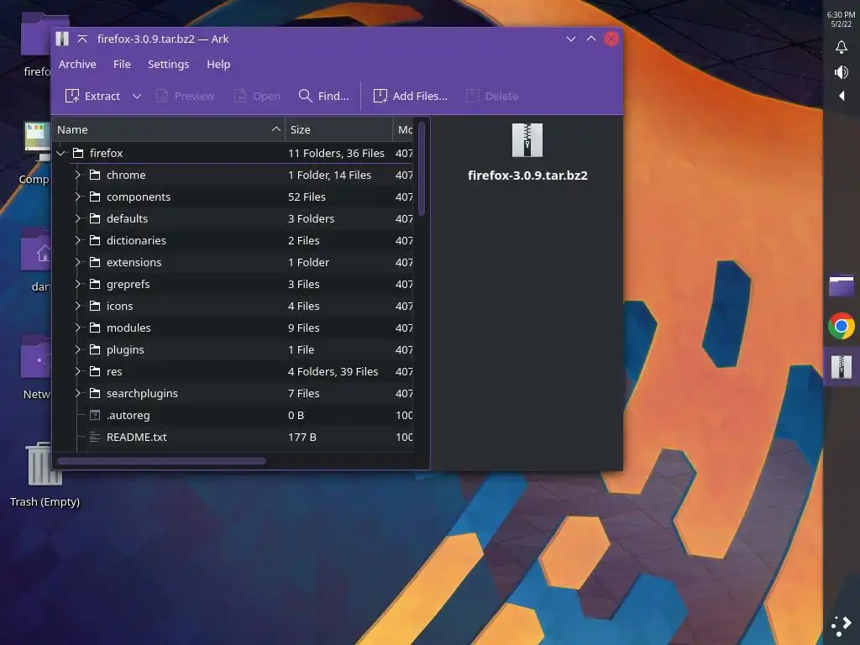The image size is (860, 645).
Task: Expand the res folder
Action: pos(78,371)
